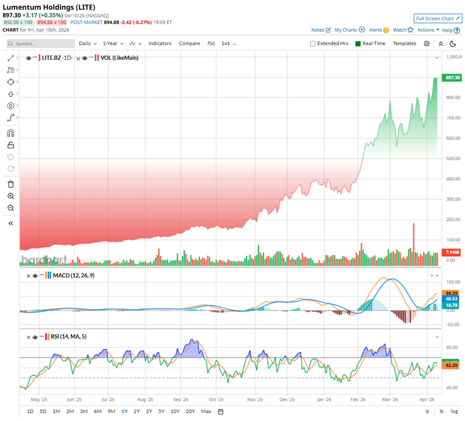Redo the chart action
This screenshot has width=465, height=421.
point(11,169)
